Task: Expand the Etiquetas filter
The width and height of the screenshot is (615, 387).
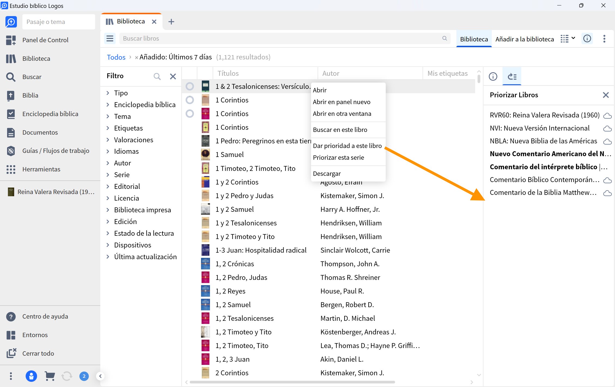Action: pyautogui.click(x=108, y=128)
